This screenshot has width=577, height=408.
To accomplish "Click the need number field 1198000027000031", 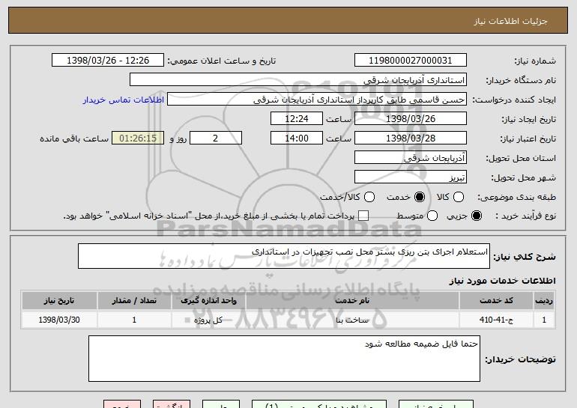I will pos(411,61).
